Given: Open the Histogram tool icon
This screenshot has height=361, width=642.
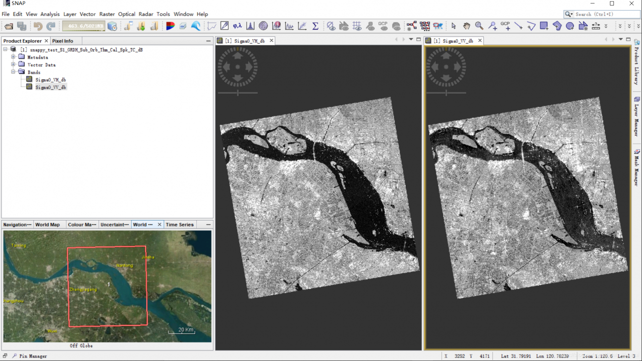Looking at the screenshot, I should pyautogui.click(x=250, y=26).
